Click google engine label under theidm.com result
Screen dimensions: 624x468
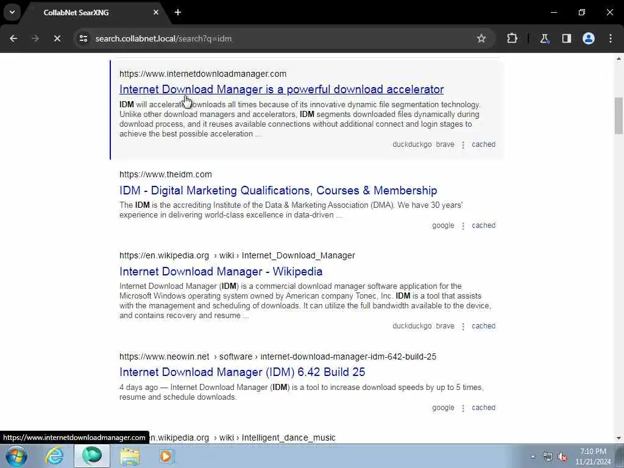click(x=443, y=225)
